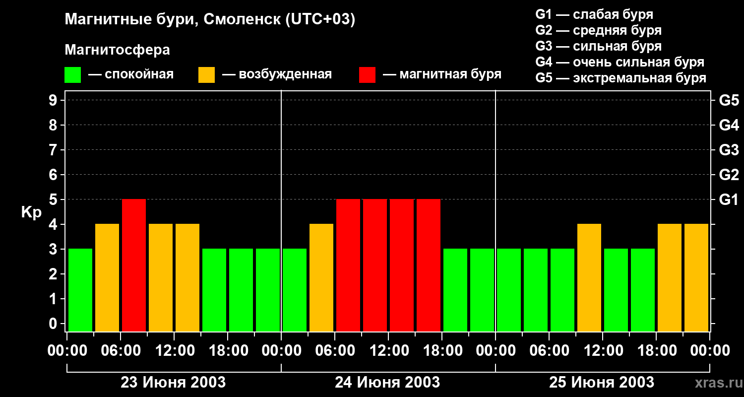This screenshot has height=397, width=744.
Task: Click the G1 right-axis scale label
Action: click(729, 199)
